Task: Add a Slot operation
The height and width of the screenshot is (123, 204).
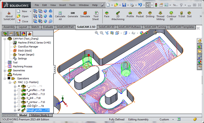Action: (189, 15)
